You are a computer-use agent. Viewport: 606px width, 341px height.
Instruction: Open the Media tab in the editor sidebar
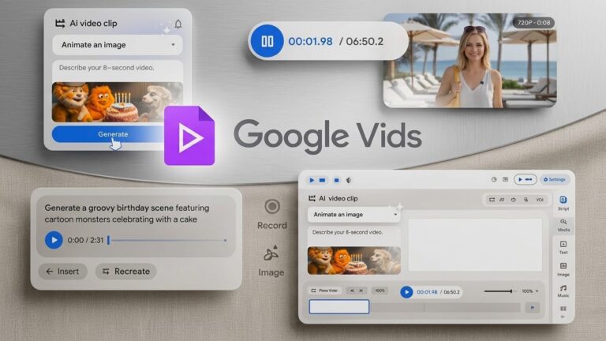pos(563,225)
